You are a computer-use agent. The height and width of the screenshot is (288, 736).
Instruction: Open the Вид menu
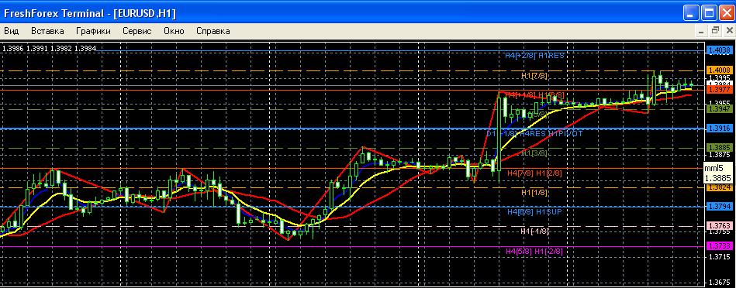(12, 32)
